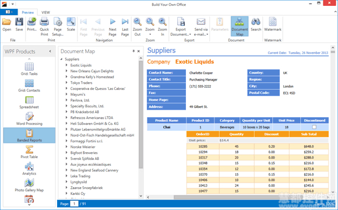Open quick access toolbar customize arrow

point(12,4)
